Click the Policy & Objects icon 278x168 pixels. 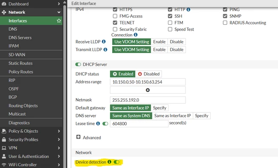click(x=4, y=131)
